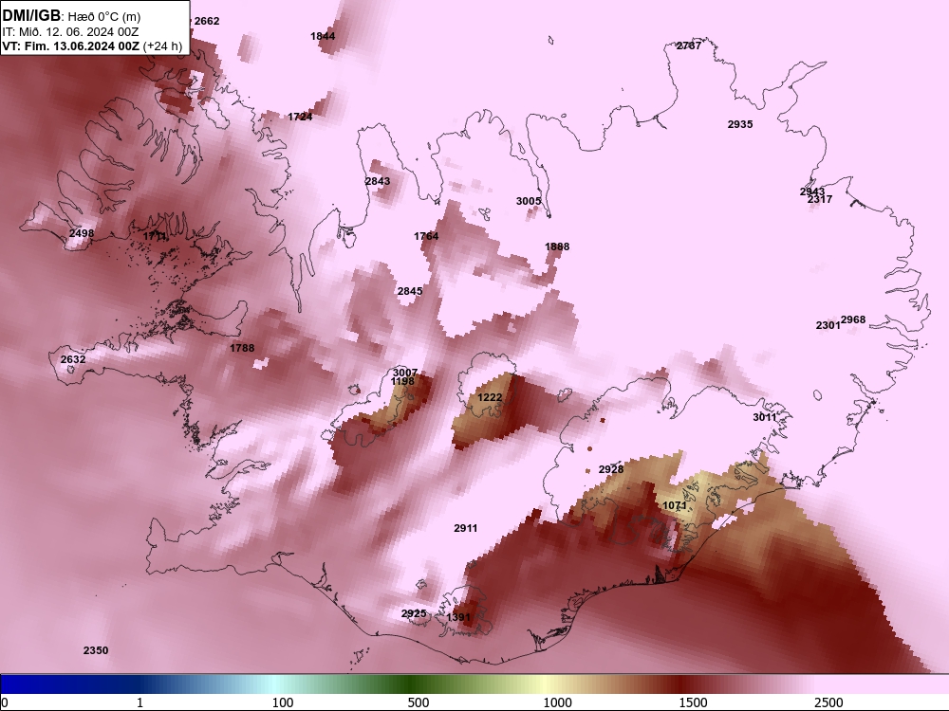This screenshot has width=949, height=711.
Task: Select the 3005 value on the map
Action: coord(529,201)
